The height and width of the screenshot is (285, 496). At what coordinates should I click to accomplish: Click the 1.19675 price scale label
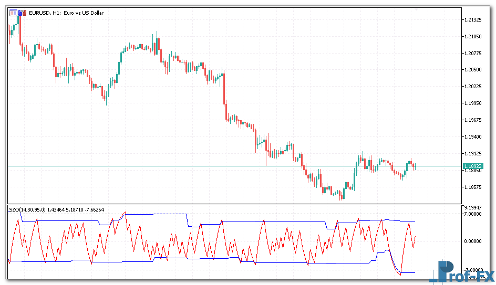pyautogui.click(x=474, y=120)
